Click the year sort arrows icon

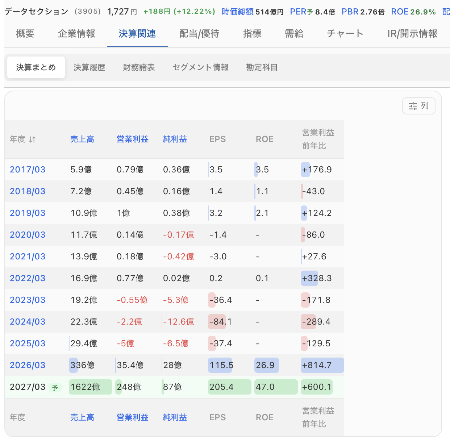coord(32,139)
